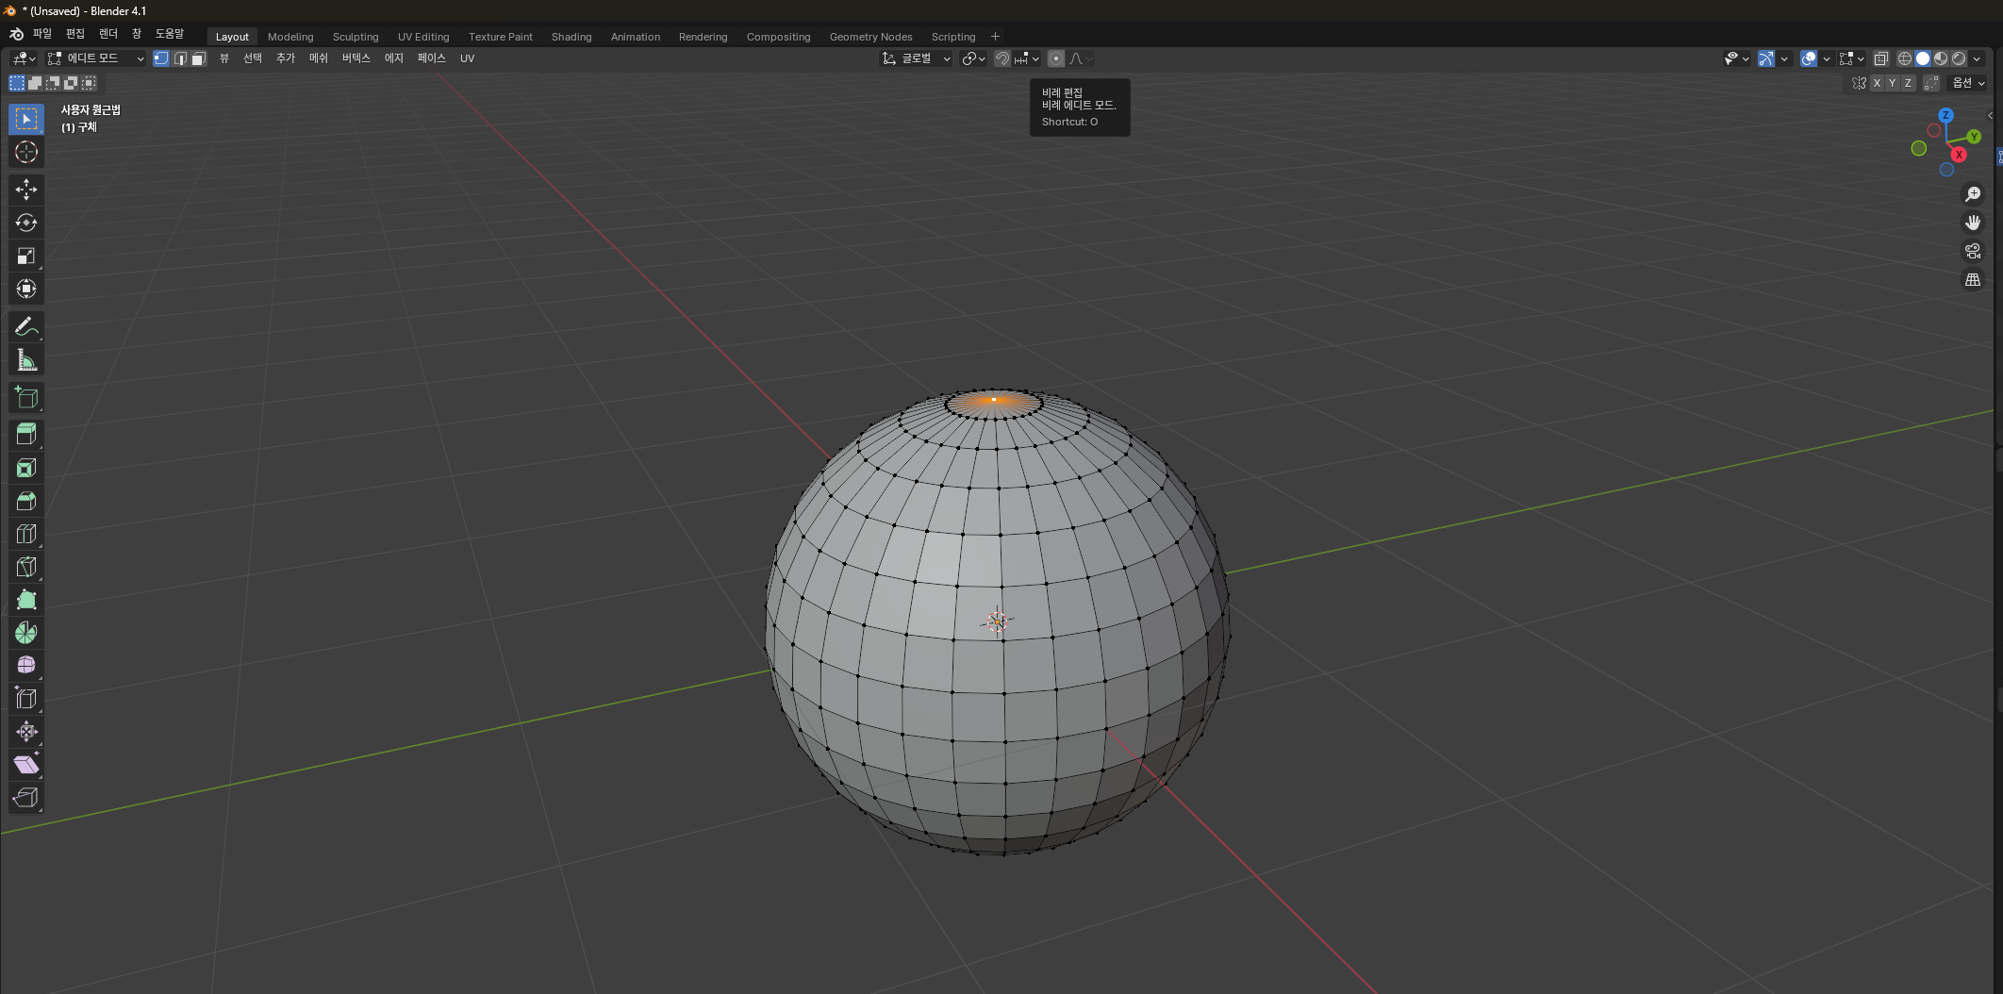Viewport: 2003px width, 994px height.
Task: Open the 편집 menu
Action: tap(75, 34)
